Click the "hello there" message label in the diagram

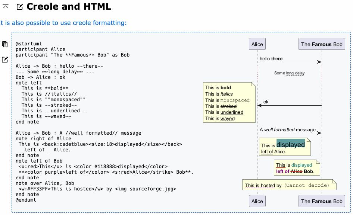coord(271,59)
